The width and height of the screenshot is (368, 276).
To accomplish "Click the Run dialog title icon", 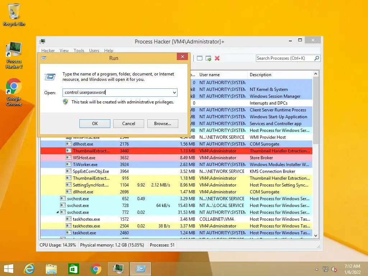I will [43, 58].
